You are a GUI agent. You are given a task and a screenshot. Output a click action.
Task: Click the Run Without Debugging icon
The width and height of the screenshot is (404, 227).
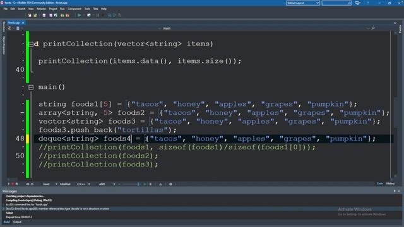click(89, 15)
